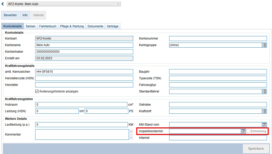
Task: Open the Kontogruppe list picker icon
Action: pyautogui.click(x=264, y=45)
